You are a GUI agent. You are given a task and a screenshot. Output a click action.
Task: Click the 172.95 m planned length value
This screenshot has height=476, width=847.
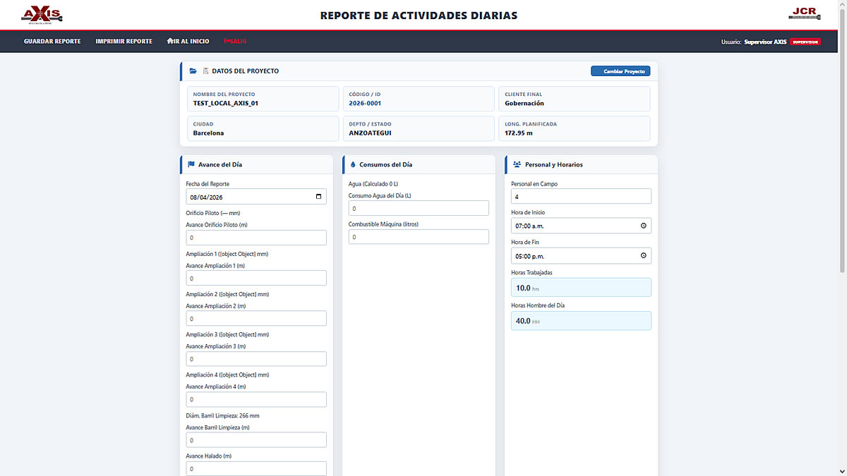pos(519,133)
